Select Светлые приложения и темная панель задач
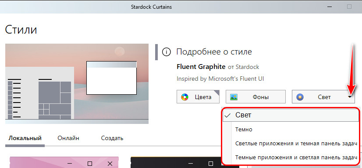 pyautogui.click(x=291, y=144)
